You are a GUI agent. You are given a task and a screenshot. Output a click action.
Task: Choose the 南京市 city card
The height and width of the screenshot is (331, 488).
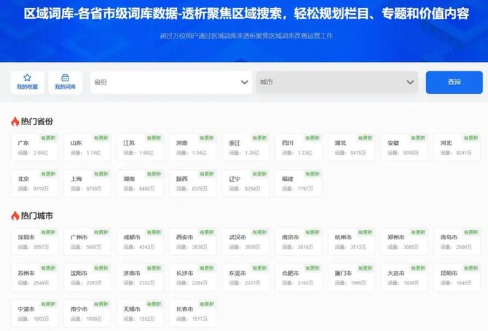pos(299,242)
